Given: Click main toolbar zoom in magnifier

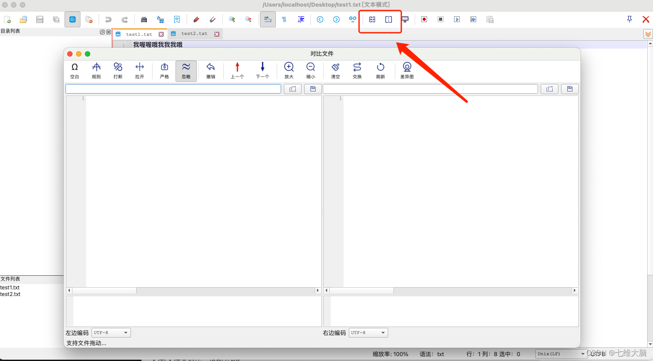Looking at the screenshot, I should click(x=232, y=19).
